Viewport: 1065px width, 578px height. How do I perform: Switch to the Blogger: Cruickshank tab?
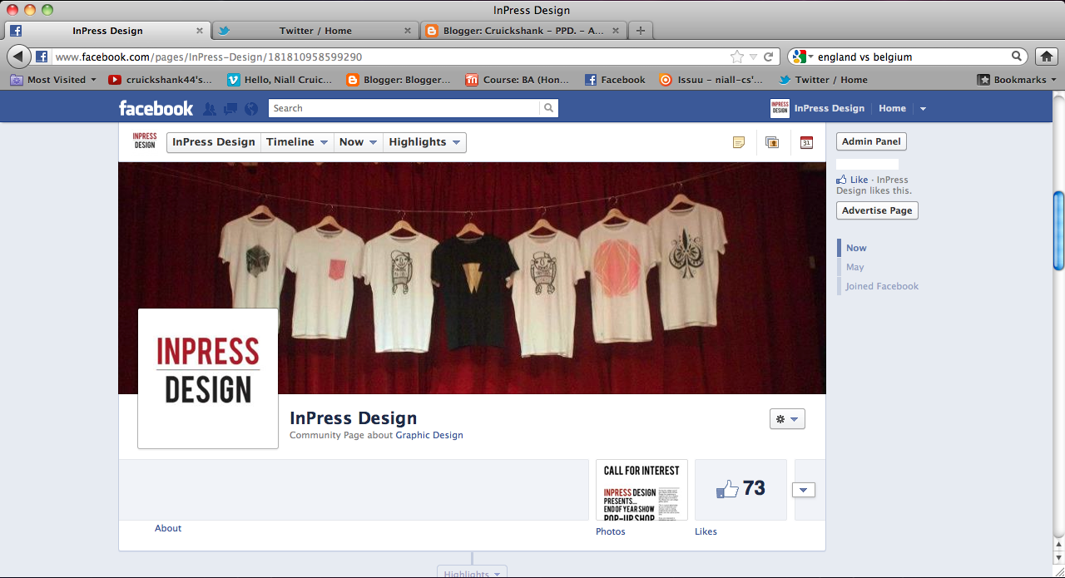[x=523, y=31]
